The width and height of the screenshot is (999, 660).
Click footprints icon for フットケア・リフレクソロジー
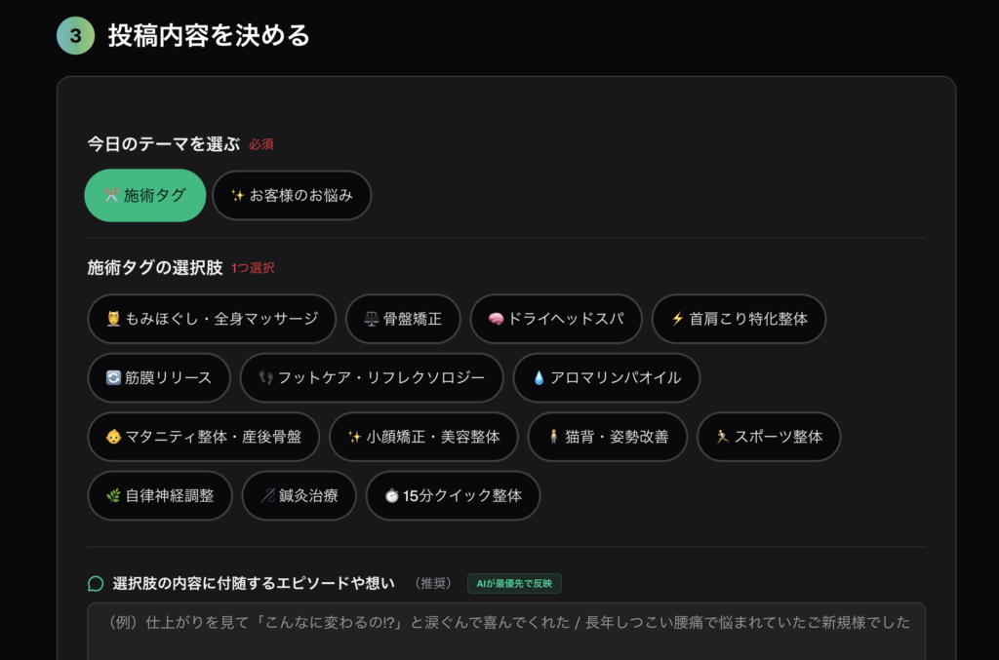pyautogui.click(x=265, y=377)
